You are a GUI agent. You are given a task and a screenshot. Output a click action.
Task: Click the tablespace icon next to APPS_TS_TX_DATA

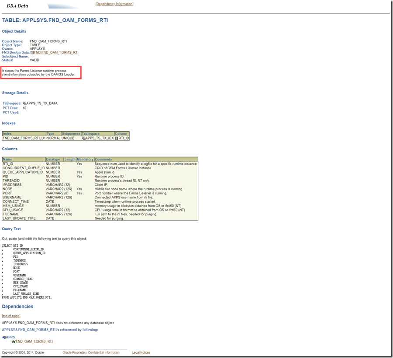[24, 103]
